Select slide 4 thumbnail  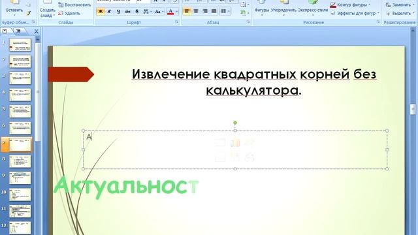click(20, 95)
